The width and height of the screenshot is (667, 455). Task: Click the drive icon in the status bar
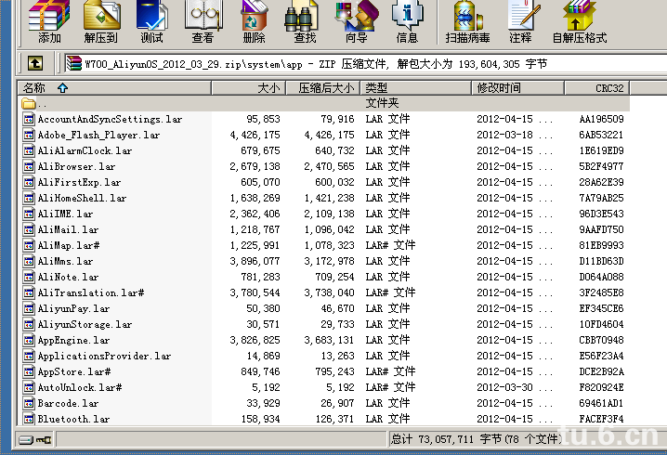tap(25, 440)
